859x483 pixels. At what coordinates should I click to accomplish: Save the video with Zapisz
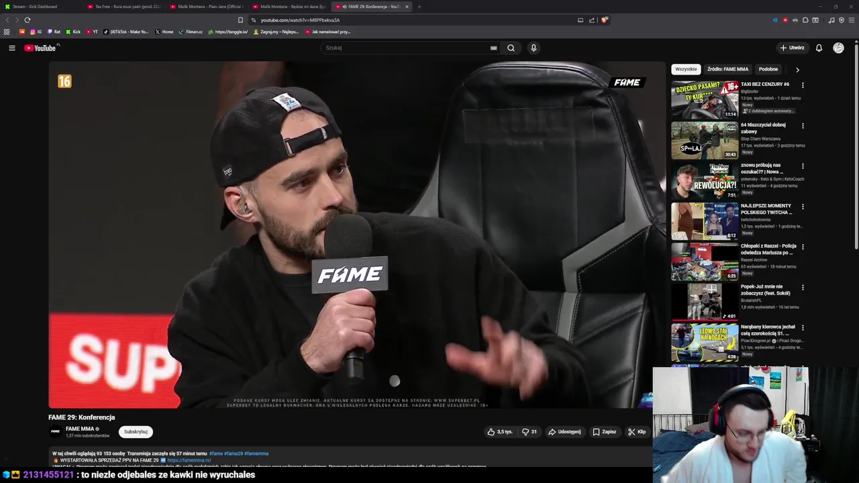click(x=604, y=432)
